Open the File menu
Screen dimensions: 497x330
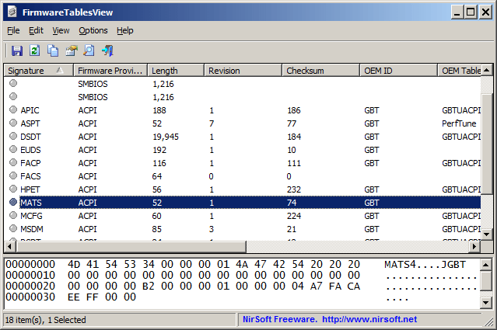(13, 30)
